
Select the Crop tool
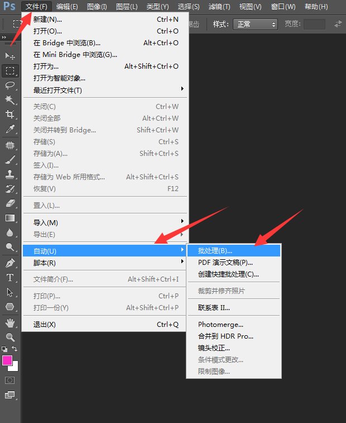click(x=10, y=115)
